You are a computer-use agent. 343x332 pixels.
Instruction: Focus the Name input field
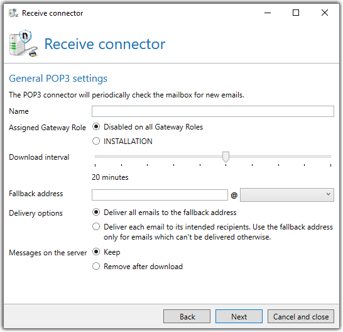[213, 111]
